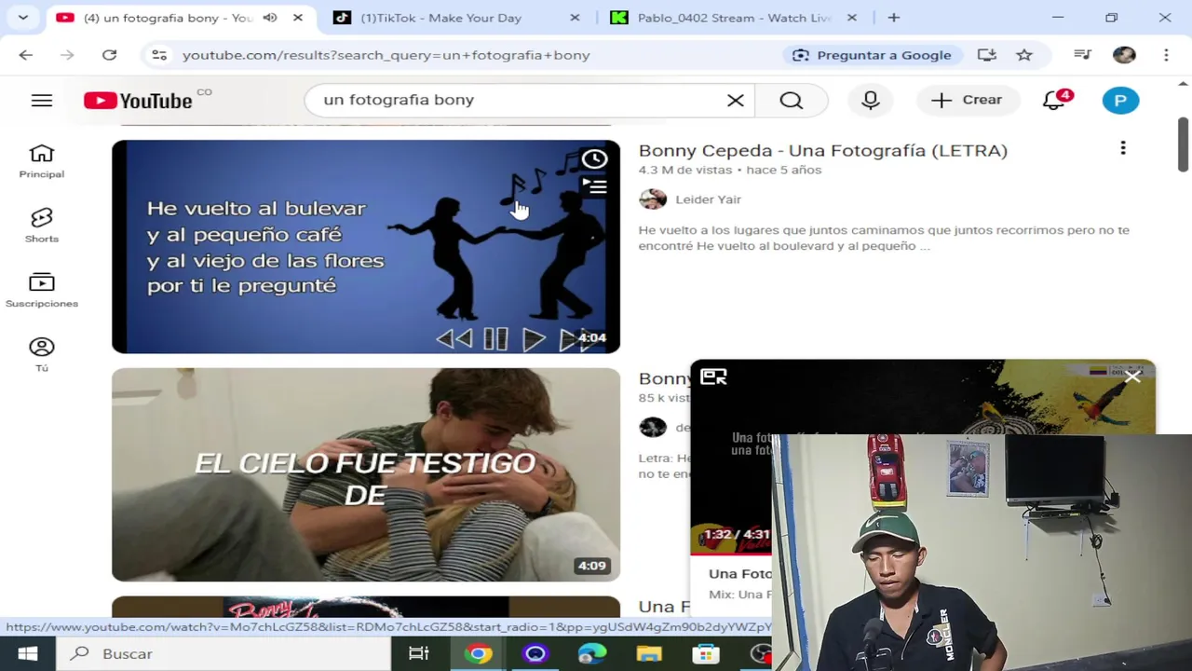The width and height of the screenshot is (1192, 671).
Task: Switch to the TikTok - Make Your Day tab
Action: point(441,18)
